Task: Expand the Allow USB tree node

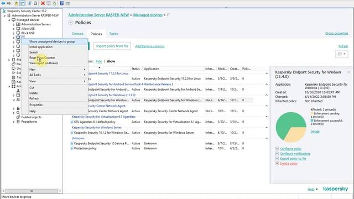Action: coord(14,29)
